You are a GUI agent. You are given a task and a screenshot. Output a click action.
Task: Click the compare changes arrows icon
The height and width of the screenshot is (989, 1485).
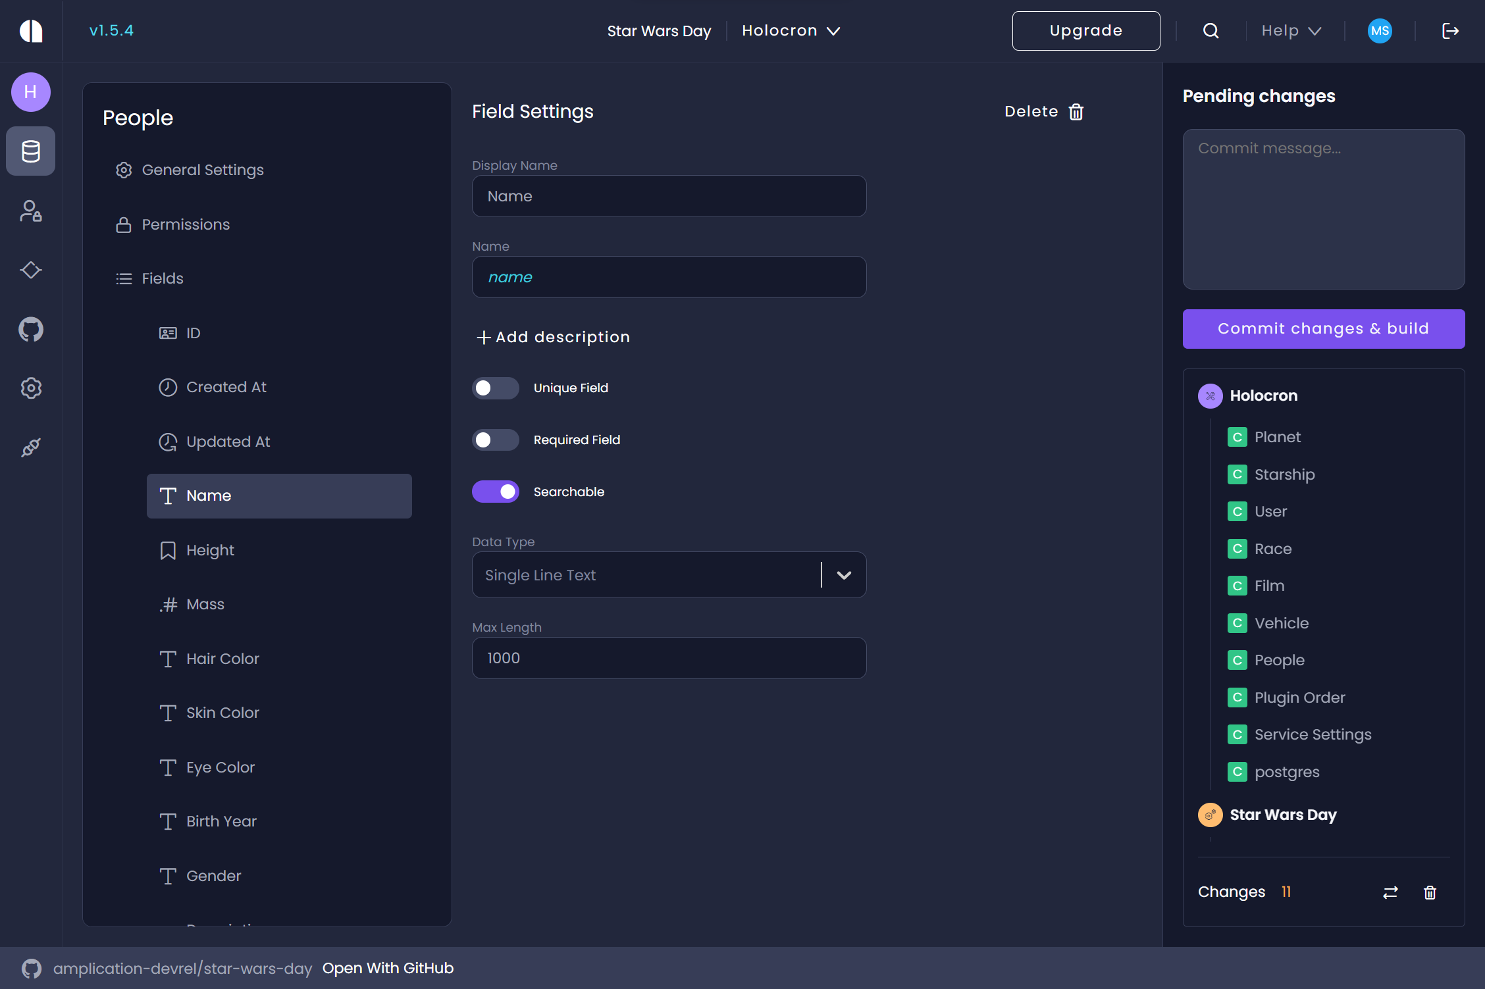1390,892
